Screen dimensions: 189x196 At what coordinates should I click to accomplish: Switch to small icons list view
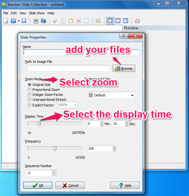pos(118,21)
